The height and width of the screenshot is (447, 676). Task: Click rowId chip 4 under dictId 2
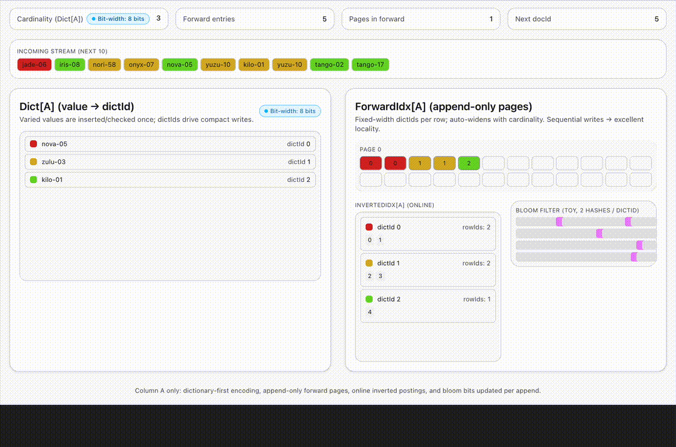[369, 312]
